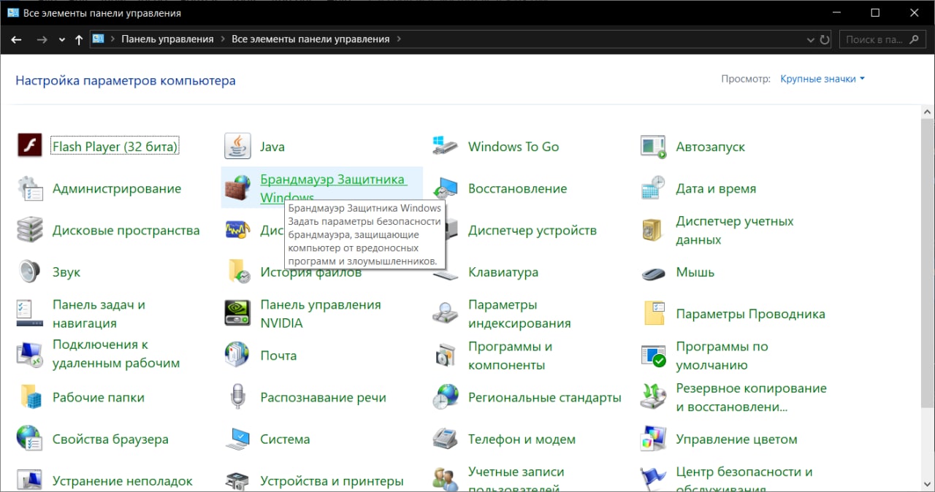Click the Java link text
The height and width of the screenshot is (492, 935).
pos(272,147)
